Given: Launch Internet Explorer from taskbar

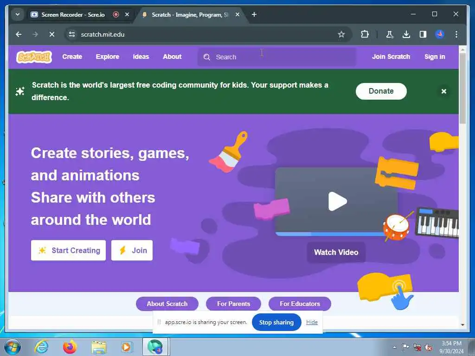Looking at the screenshot, I should pyautogui.click(x=41, y=347).
